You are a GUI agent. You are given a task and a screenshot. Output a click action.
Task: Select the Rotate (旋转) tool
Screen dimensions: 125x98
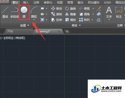point(70,8)
